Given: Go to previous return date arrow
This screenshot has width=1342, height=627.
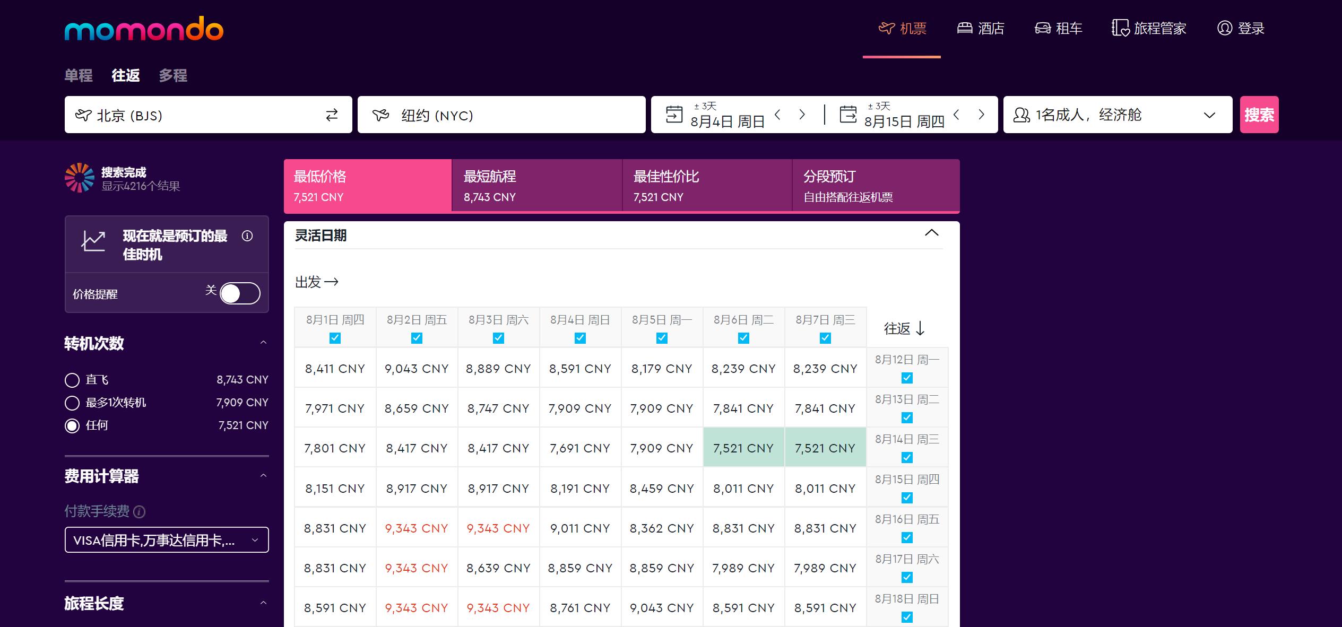Looking at the screenshot, I should pyautogui.click(x=956, y=115).
